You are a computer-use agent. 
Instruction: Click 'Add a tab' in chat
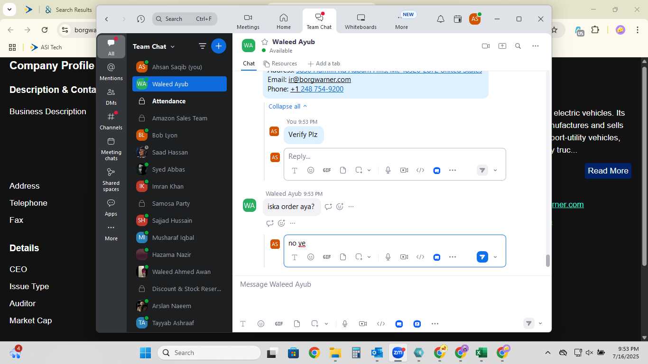pyautogui.click(x=324, y=64)
